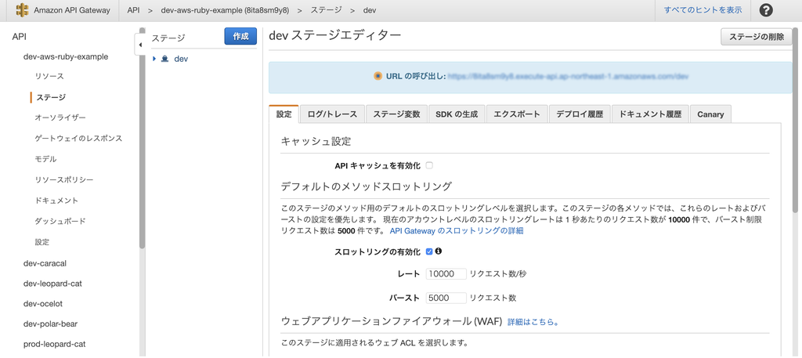The height and width of the screenshot is (358, 802).
Task: Click the ステージ breadcrumb item
Action: coord(325,10)
